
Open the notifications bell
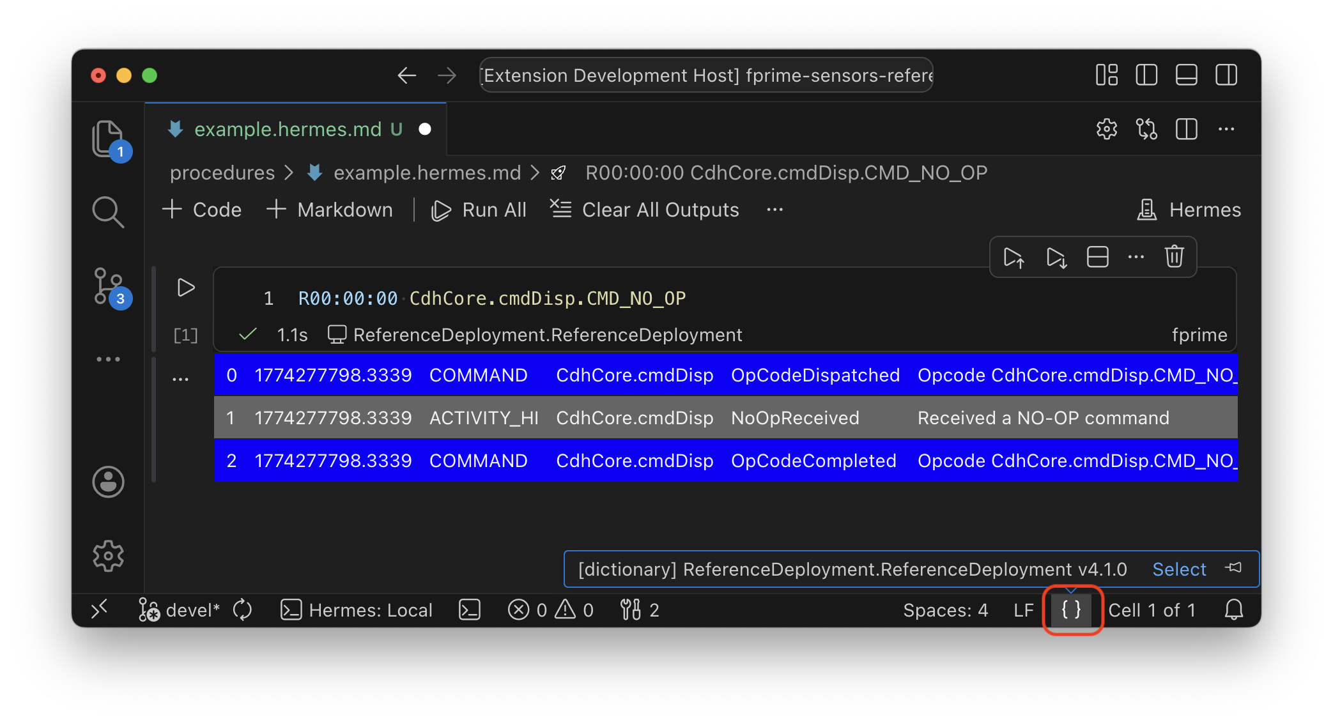coord(1233,610)
